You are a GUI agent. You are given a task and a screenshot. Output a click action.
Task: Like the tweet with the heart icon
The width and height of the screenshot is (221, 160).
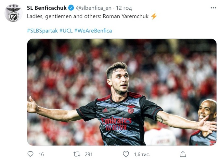coord(126,153)
